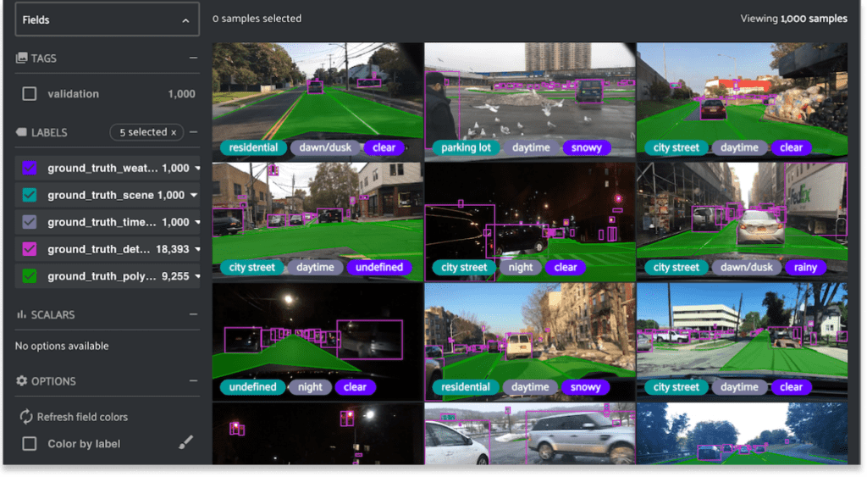Collapse the OPTIONS section minus
The width and height of the screenshot is (867, 477).
193,380
